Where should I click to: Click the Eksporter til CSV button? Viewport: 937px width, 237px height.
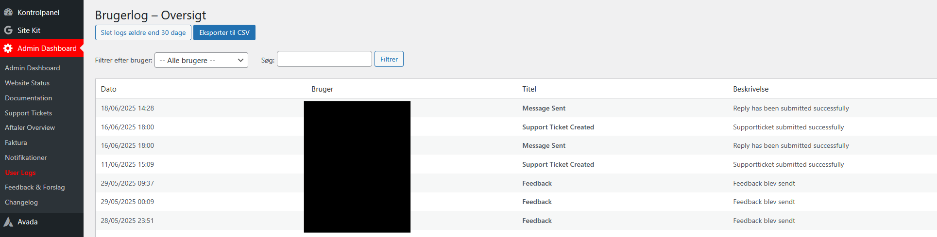[224, 32]
